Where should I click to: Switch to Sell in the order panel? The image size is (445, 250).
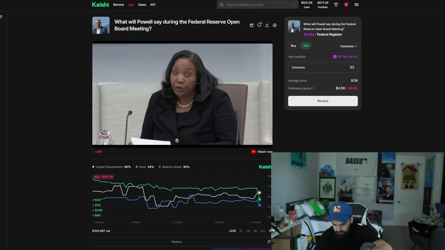(x=306, y=46)
